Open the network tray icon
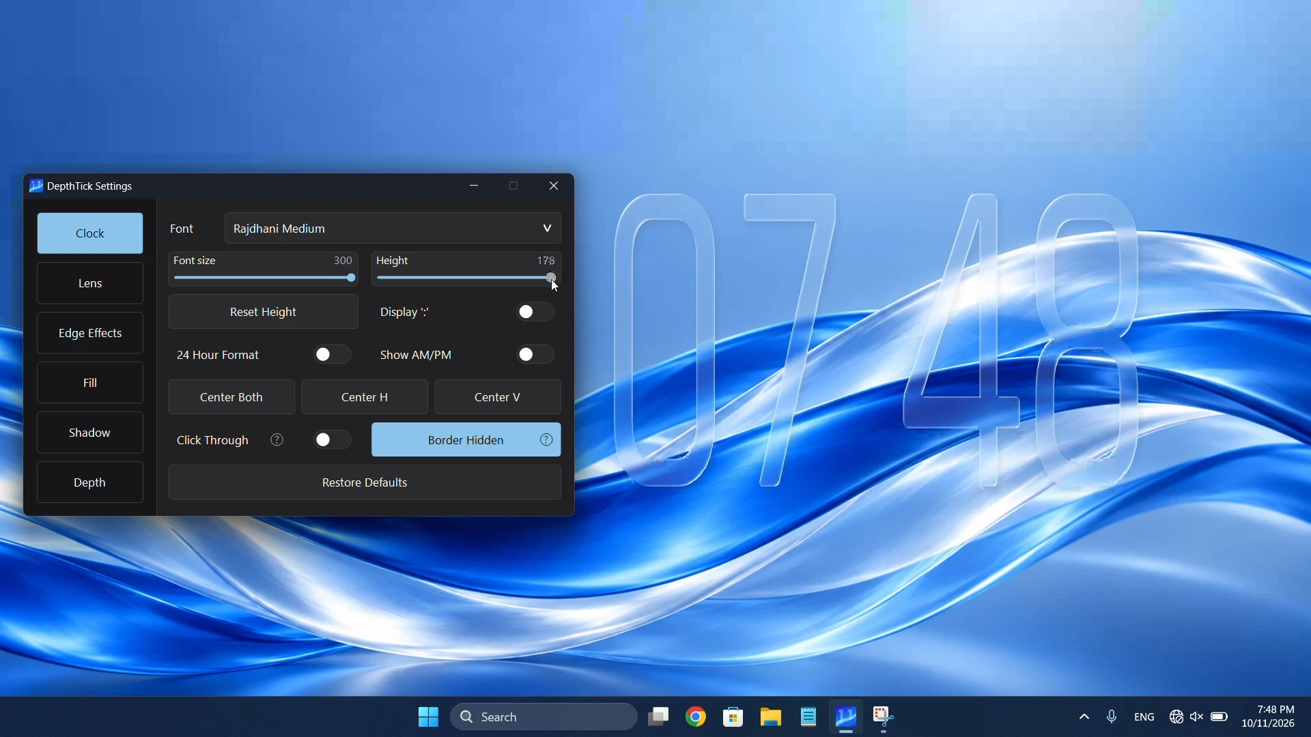This screenshot has width=1311, height=737. pos(1176,717)
